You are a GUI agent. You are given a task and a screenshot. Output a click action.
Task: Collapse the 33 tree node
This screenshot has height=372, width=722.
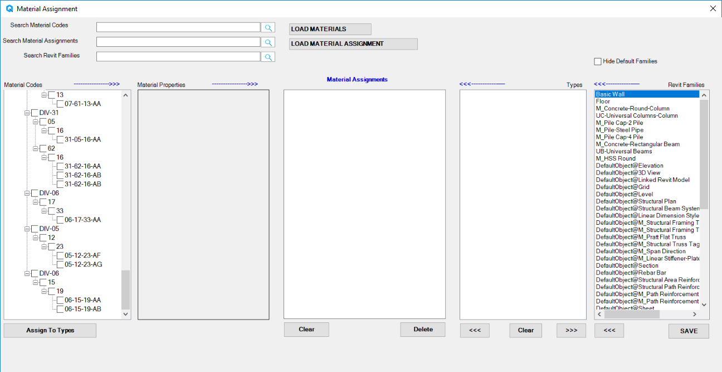[43, 211]
